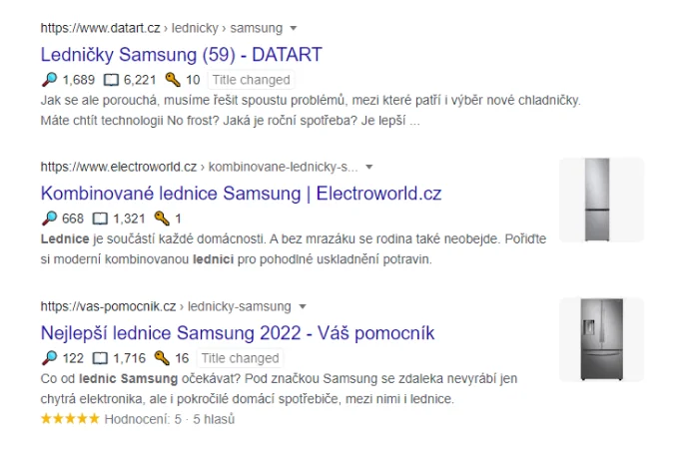The width and height of the screenshot is (684, 449).
Task: Click magnifier icon in Váš pomocník result
Action: pyautogui.click(x=49, y=358)
